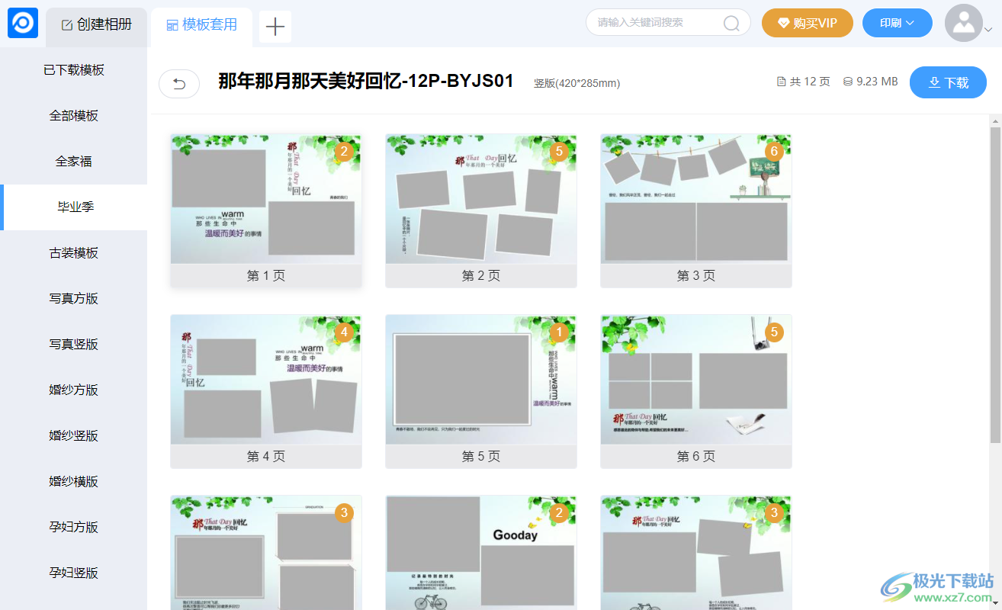1002x610 pixels.
Task: Open the 印刷 dropdown
Action: pyautogui.click(x=898, y=23)
